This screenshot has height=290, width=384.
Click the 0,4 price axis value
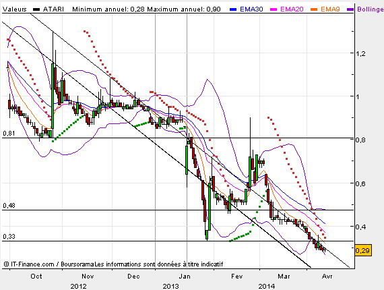(360, 227)
